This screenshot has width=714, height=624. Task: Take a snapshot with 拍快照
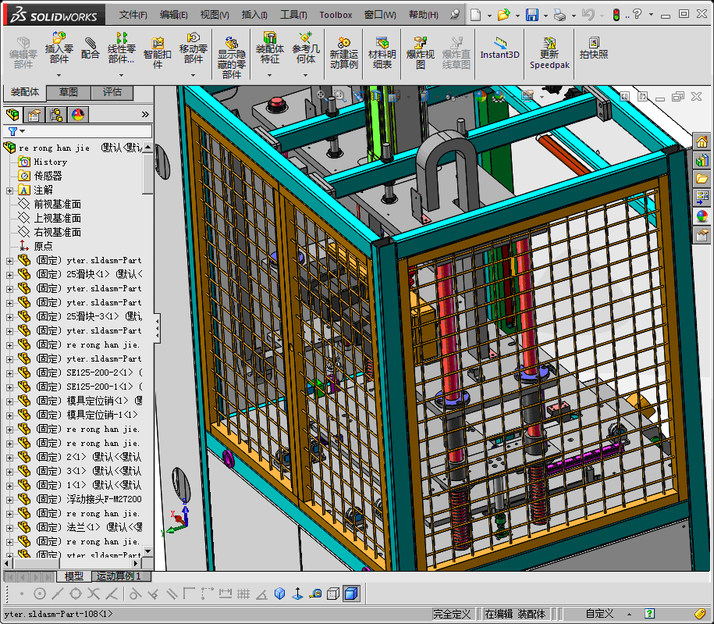[594, 48]
